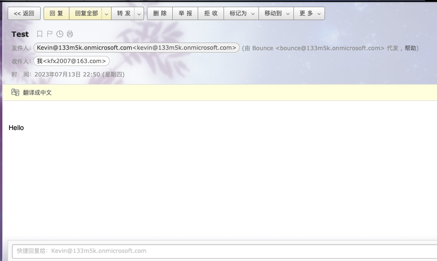The image size is (437, 261).
Task: Click the << 返回 back button
Action: coord(24,13)
